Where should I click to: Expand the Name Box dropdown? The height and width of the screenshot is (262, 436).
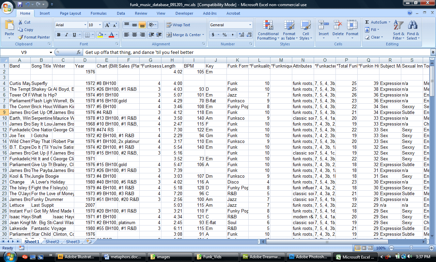(51, 52)
